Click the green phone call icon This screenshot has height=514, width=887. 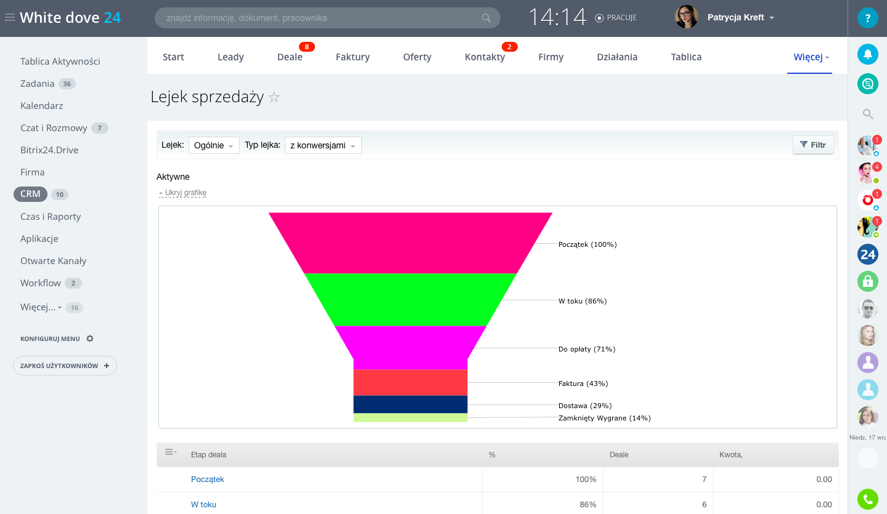click(867, 499)
